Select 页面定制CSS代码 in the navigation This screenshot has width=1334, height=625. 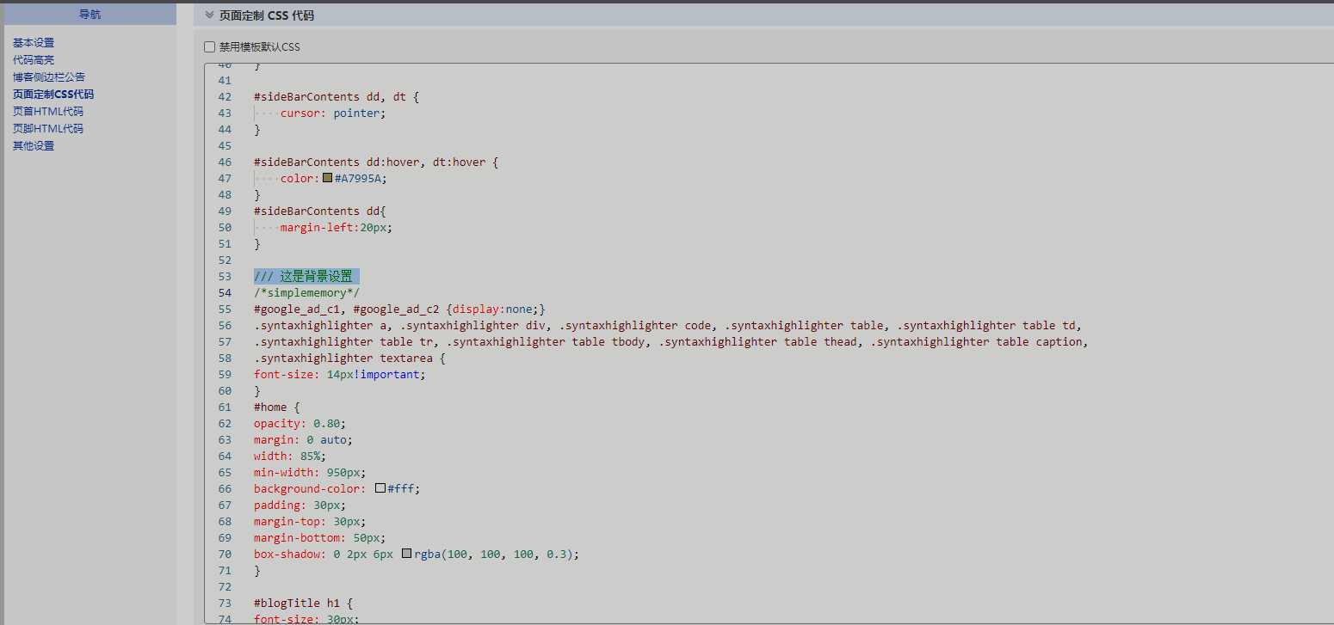click(53, 94)
